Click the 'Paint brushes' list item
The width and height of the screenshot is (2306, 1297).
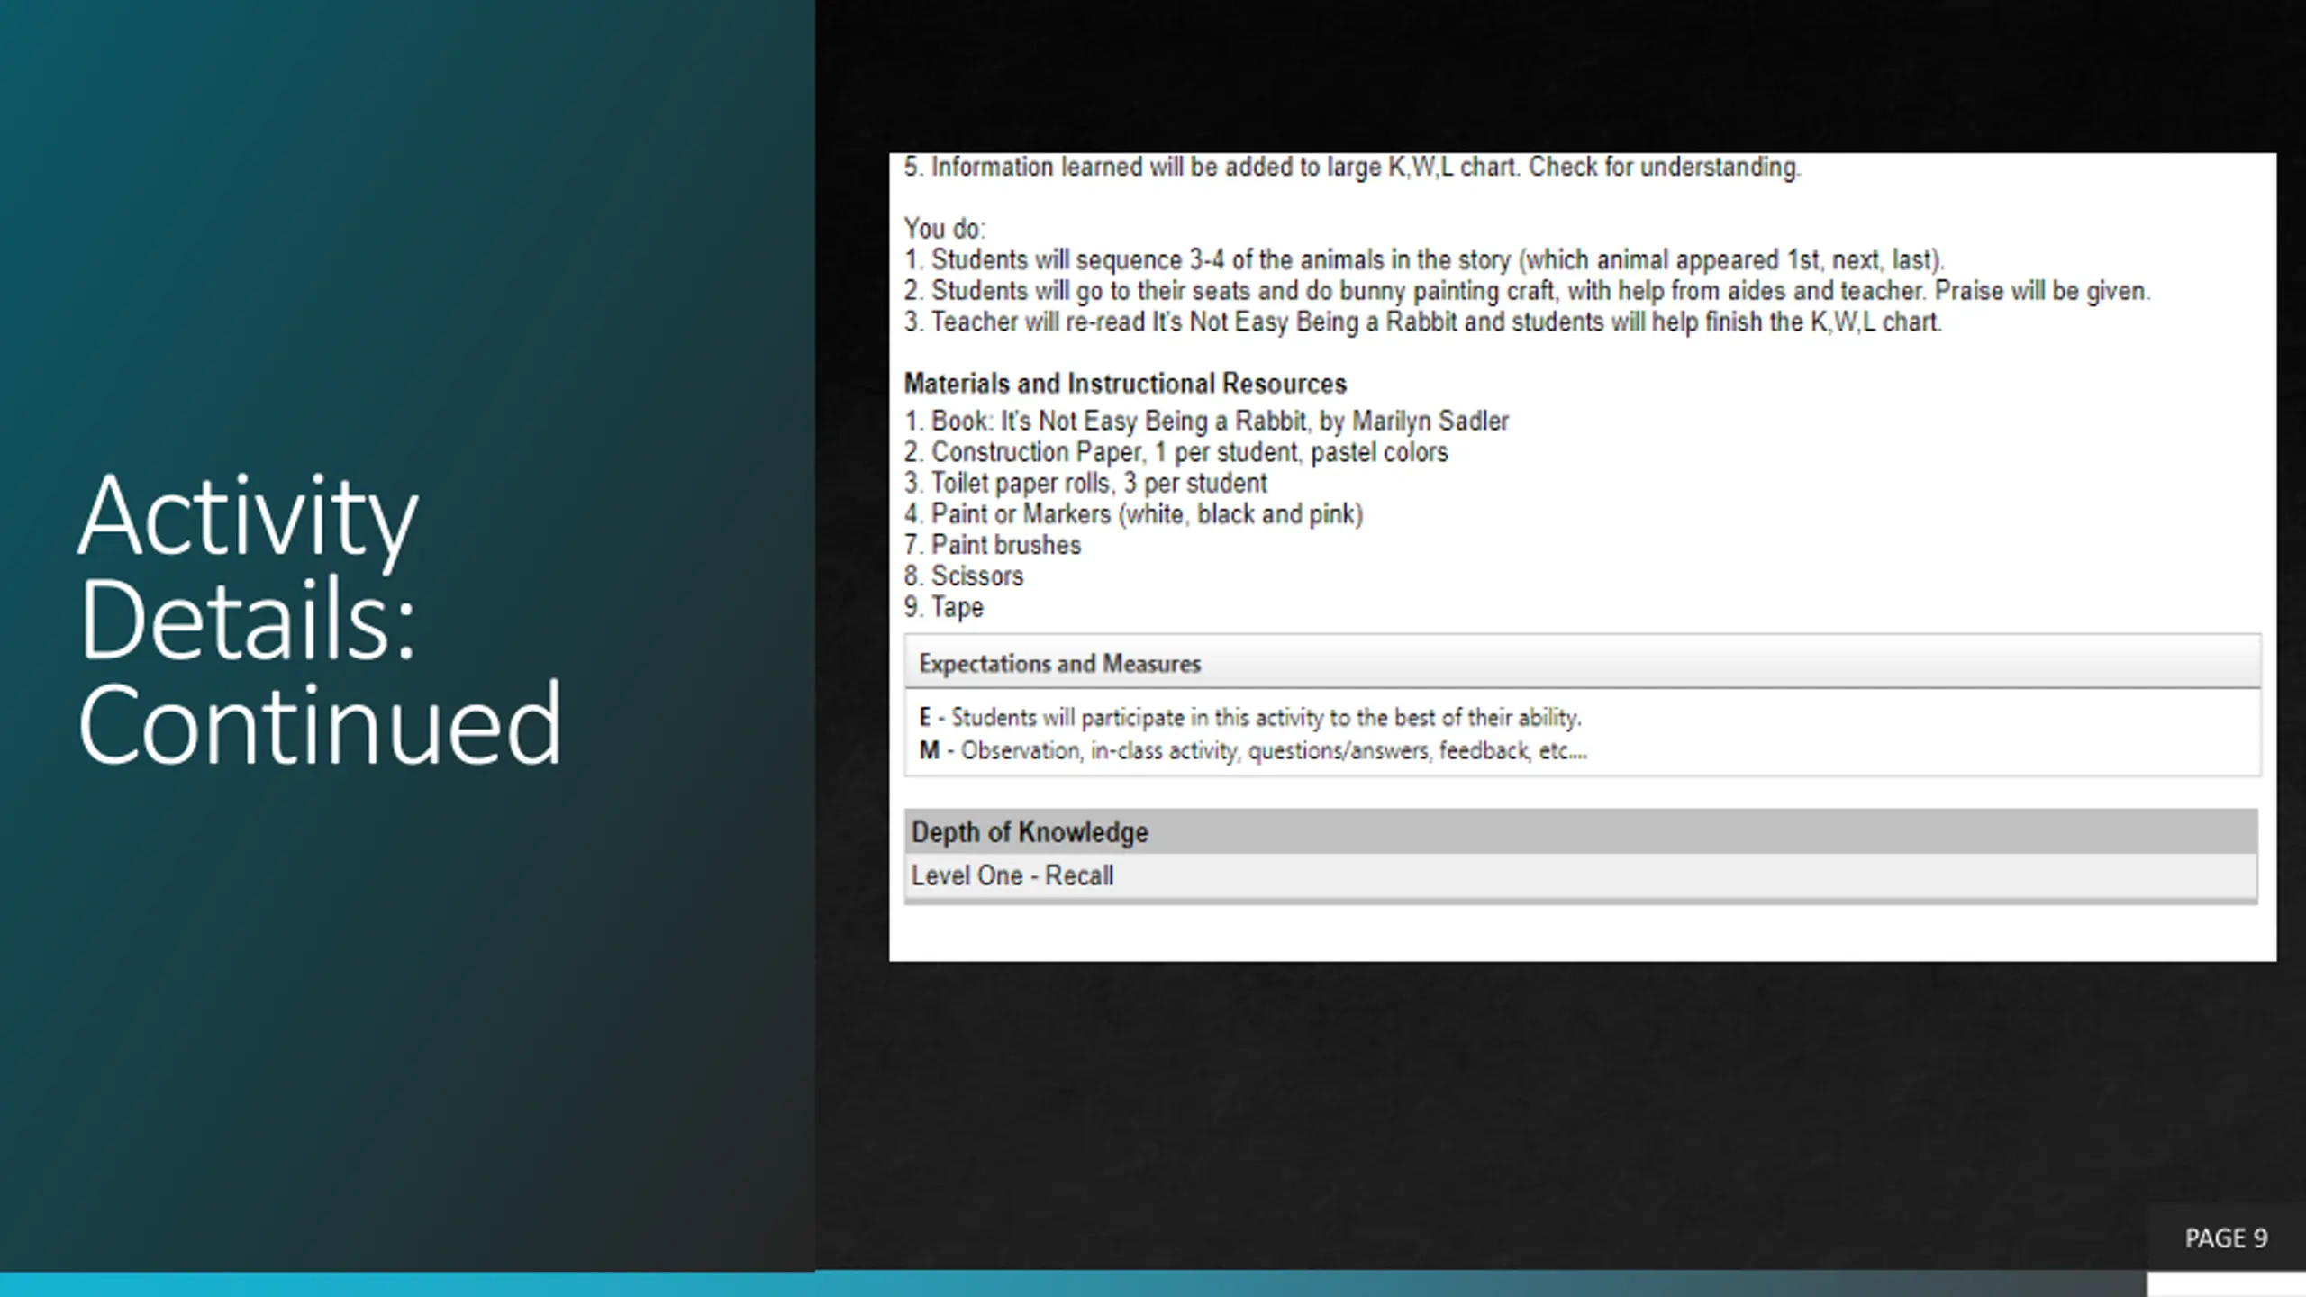click(993, 545)
